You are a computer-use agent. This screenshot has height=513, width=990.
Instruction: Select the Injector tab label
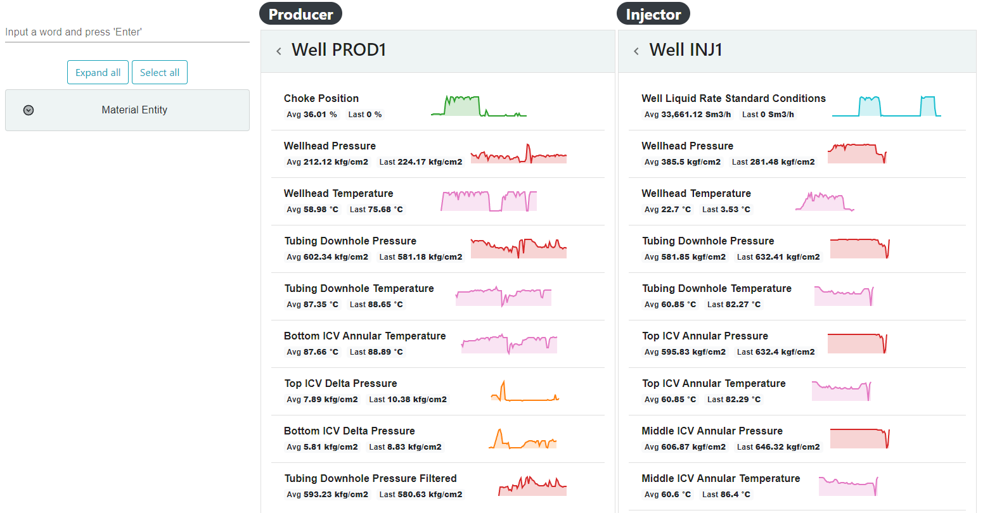[653, 15]
